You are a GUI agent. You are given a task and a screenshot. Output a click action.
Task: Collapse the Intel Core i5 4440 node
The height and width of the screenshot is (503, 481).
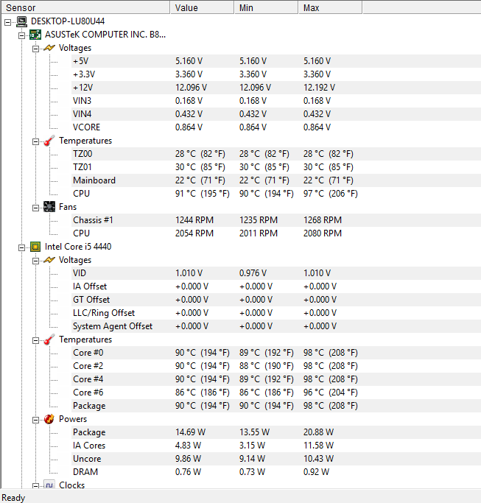21,247
